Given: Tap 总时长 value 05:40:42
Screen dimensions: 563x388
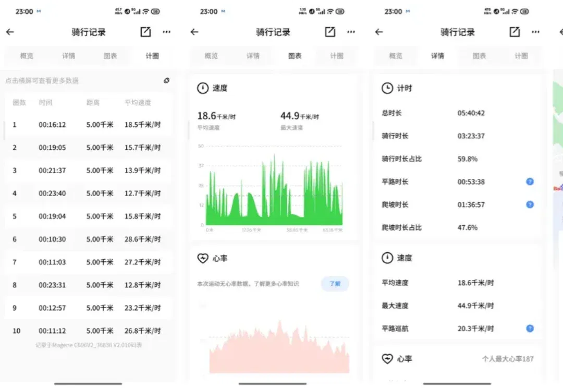Looking at the screenshot, I should [x=471, y=113].
